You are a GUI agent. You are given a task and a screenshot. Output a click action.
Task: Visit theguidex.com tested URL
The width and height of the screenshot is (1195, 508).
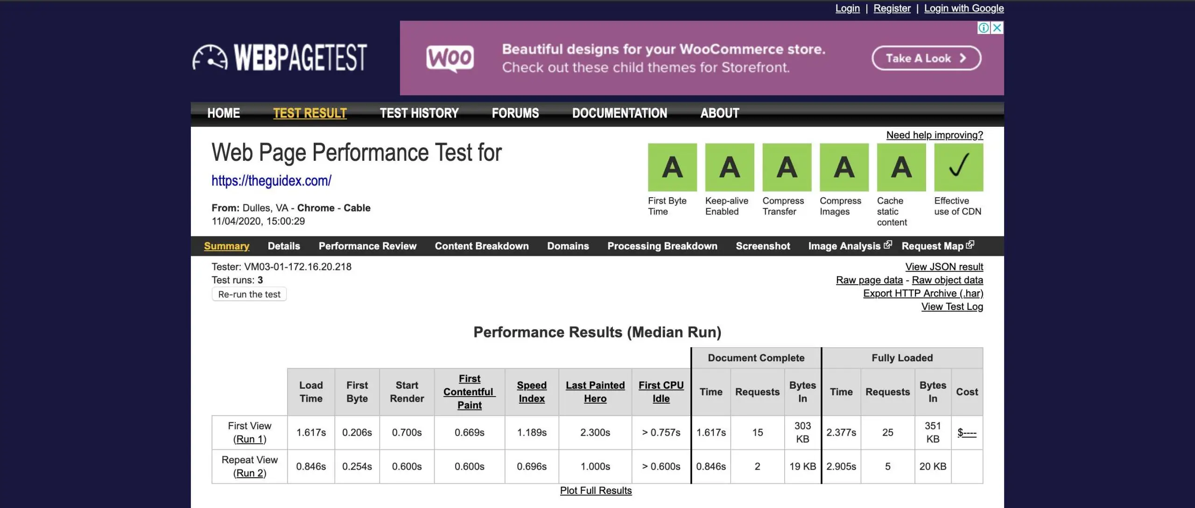271,180
